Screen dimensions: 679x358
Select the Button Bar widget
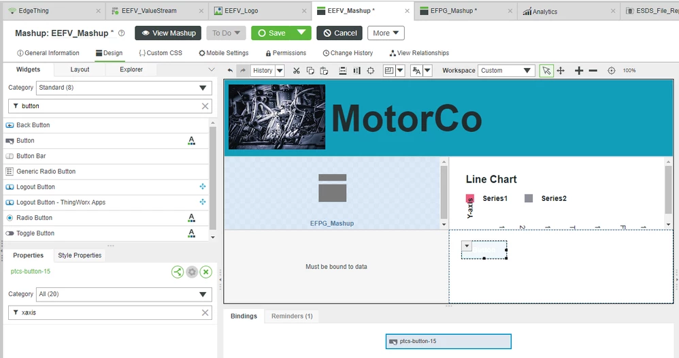pos(106,156)
